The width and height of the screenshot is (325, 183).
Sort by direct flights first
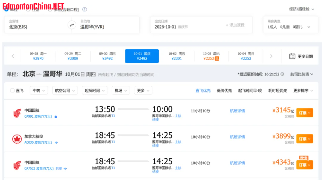[x=203, y=91]
